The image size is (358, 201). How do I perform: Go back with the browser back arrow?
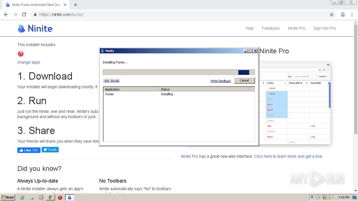(6, 15)
